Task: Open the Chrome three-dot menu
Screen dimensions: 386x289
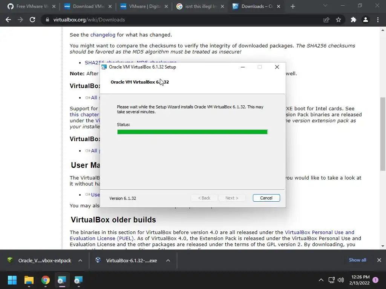Action: [378, 20]
